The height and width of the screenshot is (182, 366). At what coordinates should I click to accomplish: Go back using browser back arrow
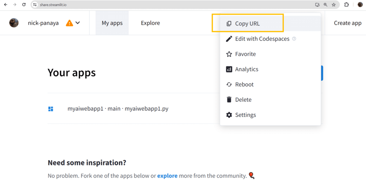point(6,5)
